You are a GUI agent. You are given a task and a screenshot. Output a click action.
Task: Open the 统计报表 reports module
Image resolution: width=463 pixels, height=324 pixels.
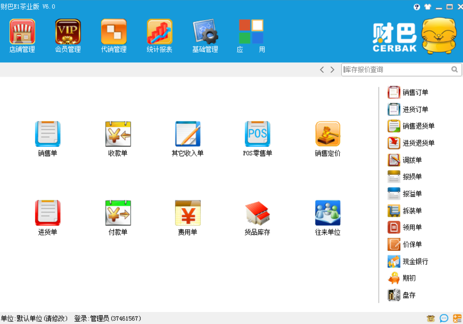point(159,35)
